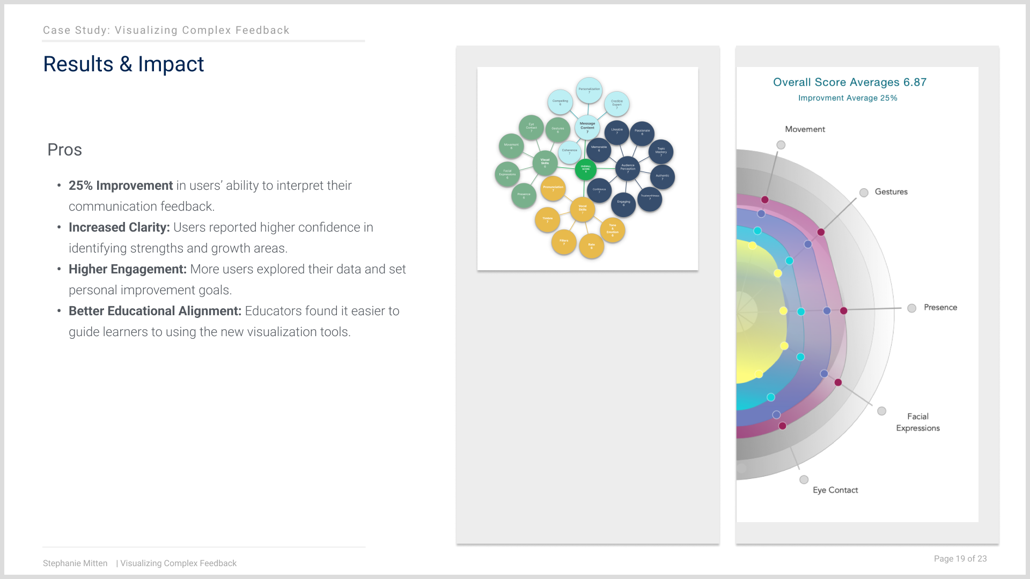
Task: Click the Overall Score Averages 6.87 heading
Action: click(x=849, y=82)
